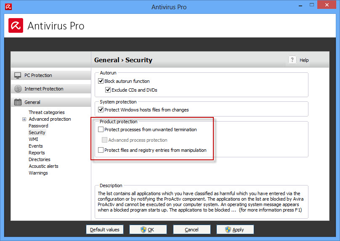Screen dimensions: 340x241
Task: Click the System protection group label
Action: pos(118,102)
